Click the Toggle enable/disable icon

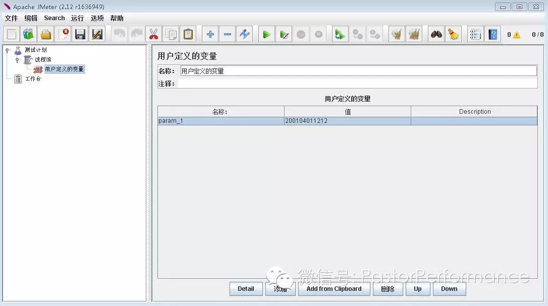245,34
